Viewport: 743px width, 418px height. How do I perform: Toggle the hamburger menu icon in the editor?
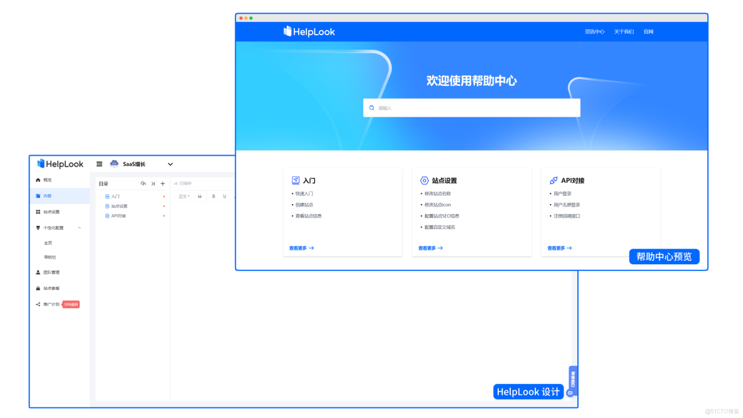(100, 164)
